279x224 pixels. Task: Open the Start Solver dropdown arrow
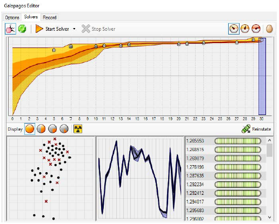(74, 29)
